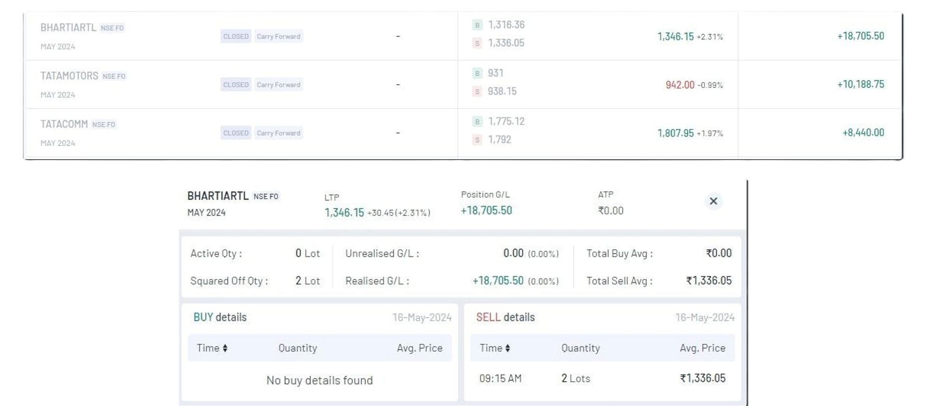The width and height of the screenshot is (925, 406).
Task: Click the Total Buy Avg ₹0.00 value
Action: point(719,253)
